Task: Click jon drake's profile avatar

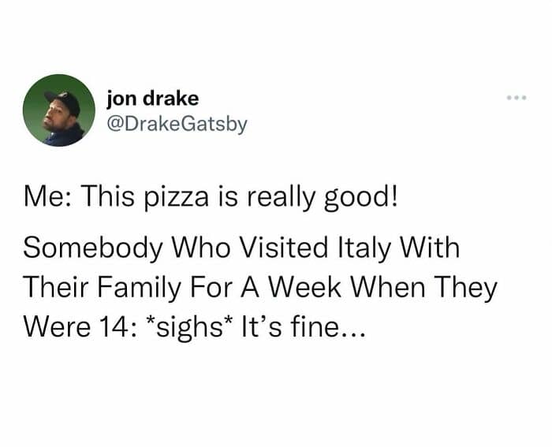Action: click(59, 110)
